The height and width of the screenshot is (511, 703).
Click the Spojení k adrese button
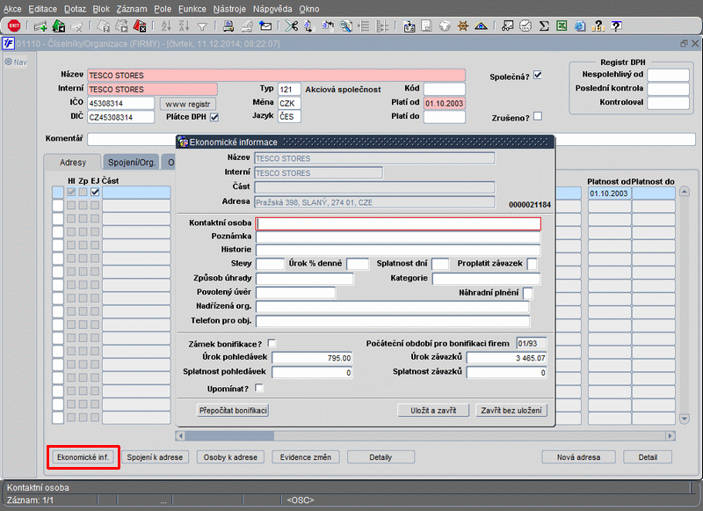(x=155, y=457)
